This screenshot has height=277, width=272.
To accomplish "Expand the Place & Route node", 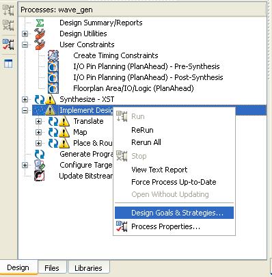I will tap(38, 143).
